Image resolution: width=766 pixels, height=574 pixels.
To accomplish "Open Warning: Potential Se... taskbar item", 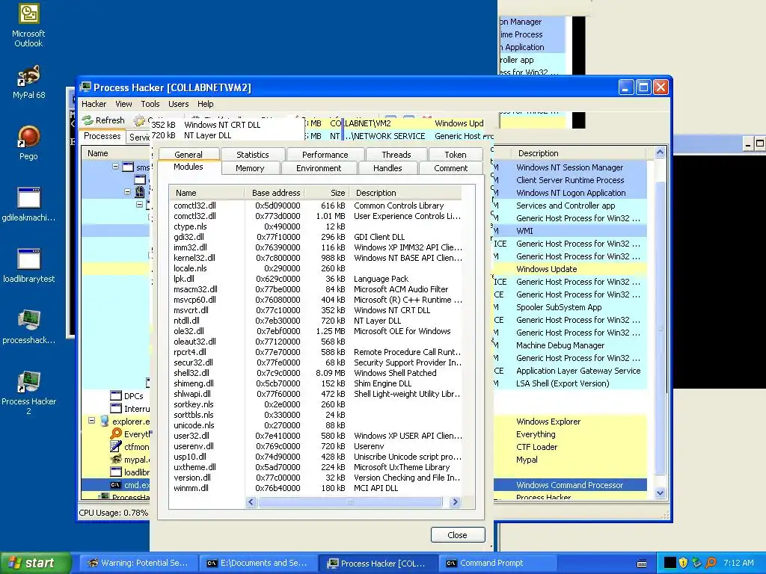I will 138,564.
